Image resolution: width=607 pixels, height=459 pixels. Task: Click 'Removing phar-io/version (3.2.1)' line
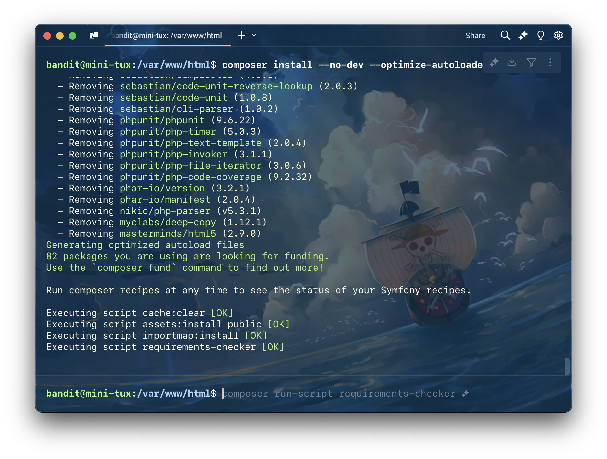click(153, 188)
